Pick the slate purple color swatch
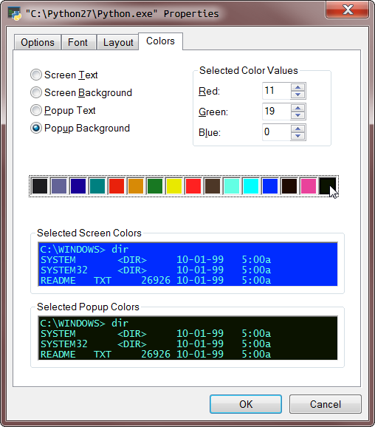Screen dimensions: 375x427 [x=59, y=186]
